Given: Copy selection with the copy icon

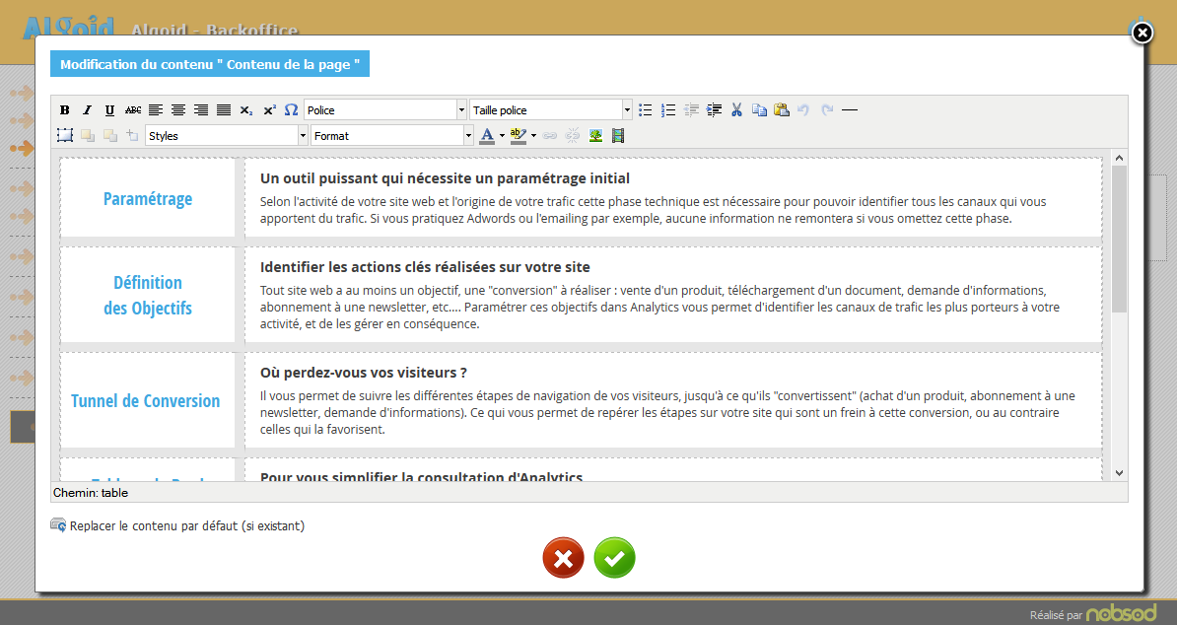Looking at the screenshot, I should (759, 110).
